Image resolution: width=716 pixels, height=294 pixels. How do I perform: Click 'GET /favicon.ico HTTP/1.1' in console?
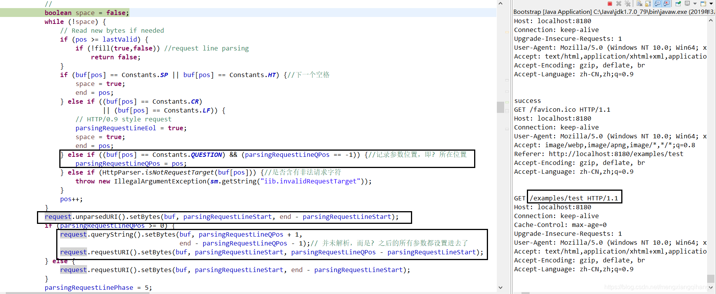(562, 109)
